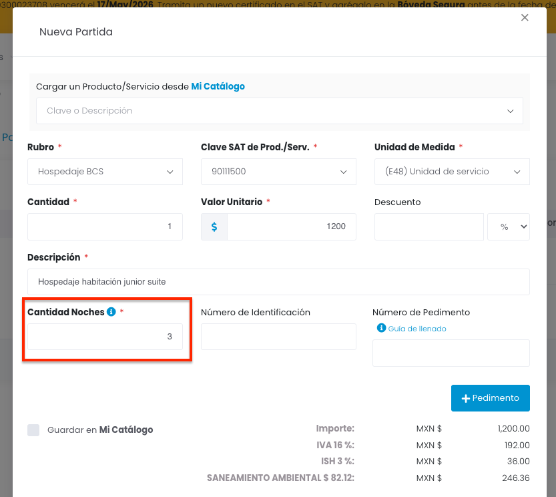This screenshot has height=497, width=556.
Task: Click the dollar sign icon in Valor Unitario
Action: click(214, 226)
